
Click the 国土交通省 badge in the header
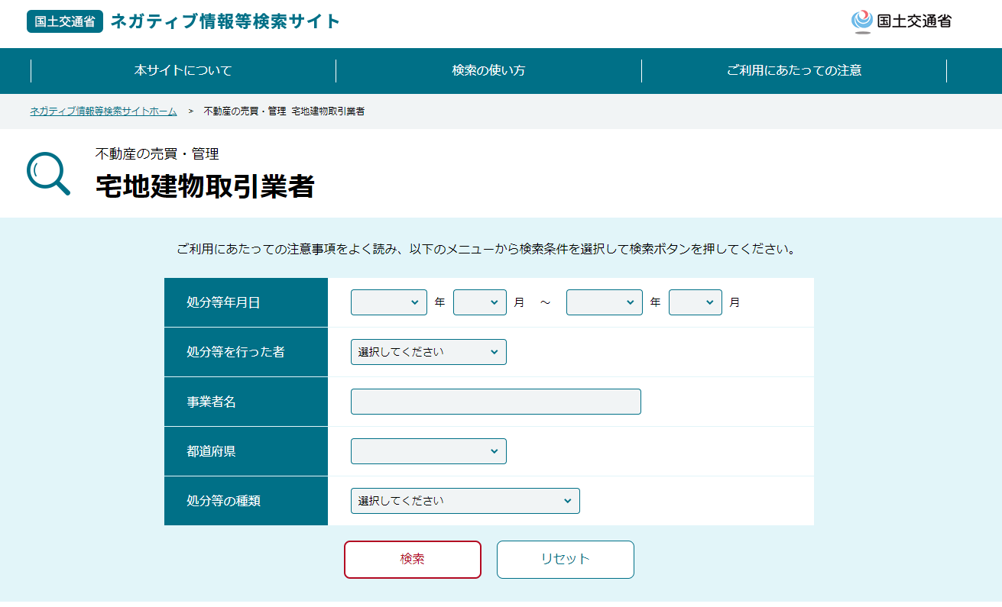65,21
